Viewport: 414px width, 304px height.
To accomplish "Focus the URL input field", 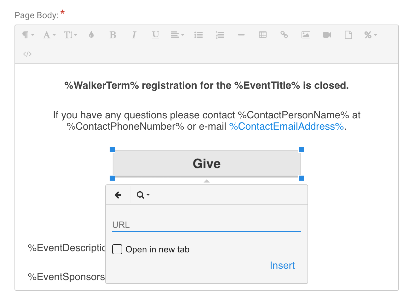I will tap(206, 225).
